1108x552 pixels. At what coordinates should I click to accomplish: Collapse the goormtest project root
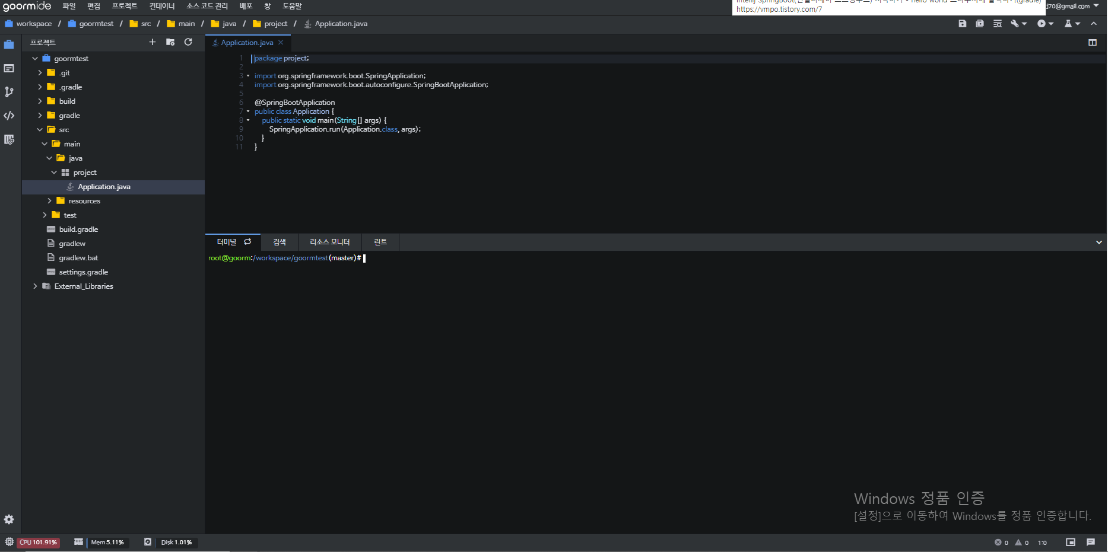(x=35, y=59)
